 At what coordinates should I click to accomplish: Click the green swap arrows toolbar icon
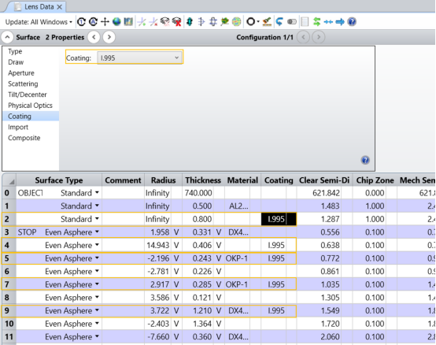[x=316, y=22]
